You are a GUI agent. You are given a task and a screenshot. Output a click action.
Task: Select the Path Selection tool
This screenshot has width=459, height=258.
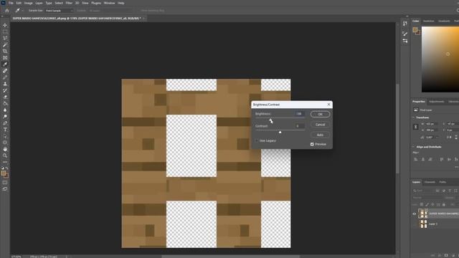click(x=5, y=136)
